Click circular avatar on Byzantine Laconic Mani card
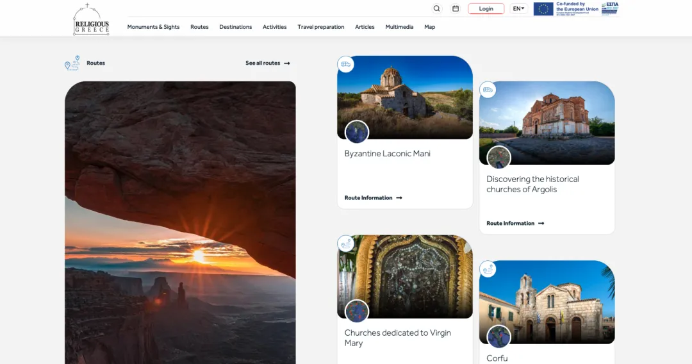 coord(357,132)
